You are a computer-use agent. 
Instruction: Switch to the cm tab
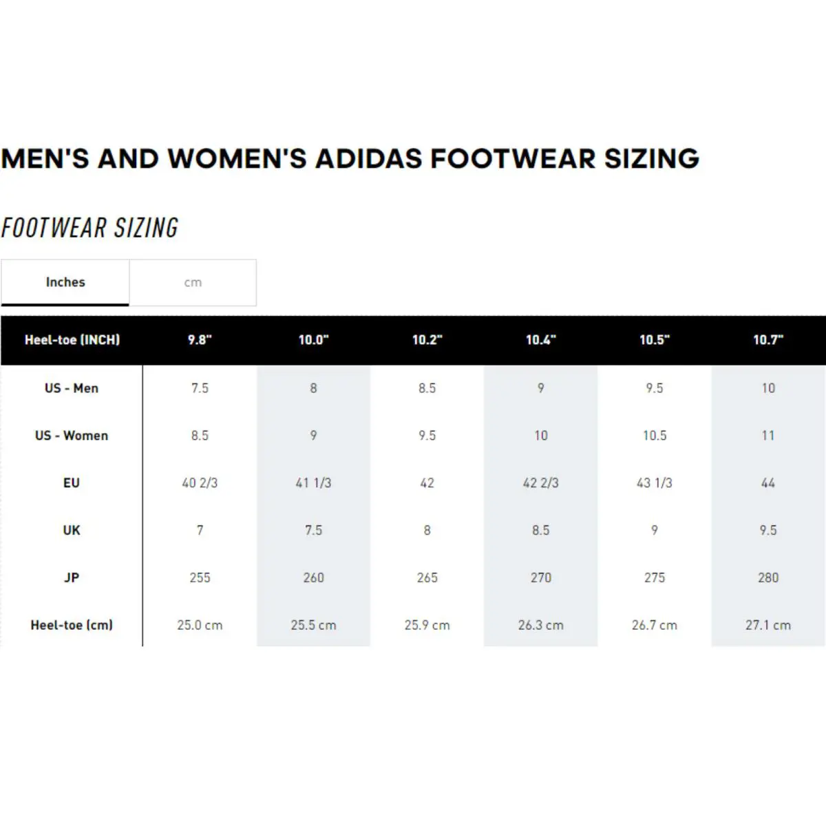click(193, 282)
